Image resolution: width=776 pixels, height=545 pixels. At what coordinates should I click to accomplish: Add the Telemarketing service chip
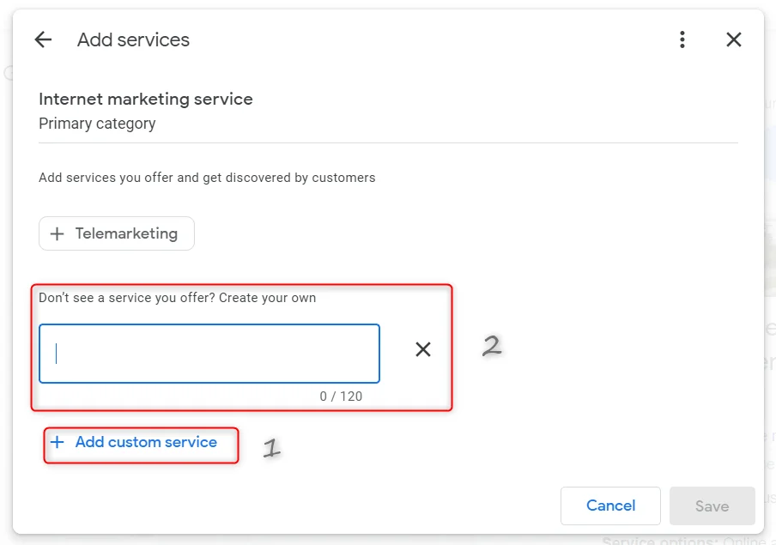[x=117, y=233]
